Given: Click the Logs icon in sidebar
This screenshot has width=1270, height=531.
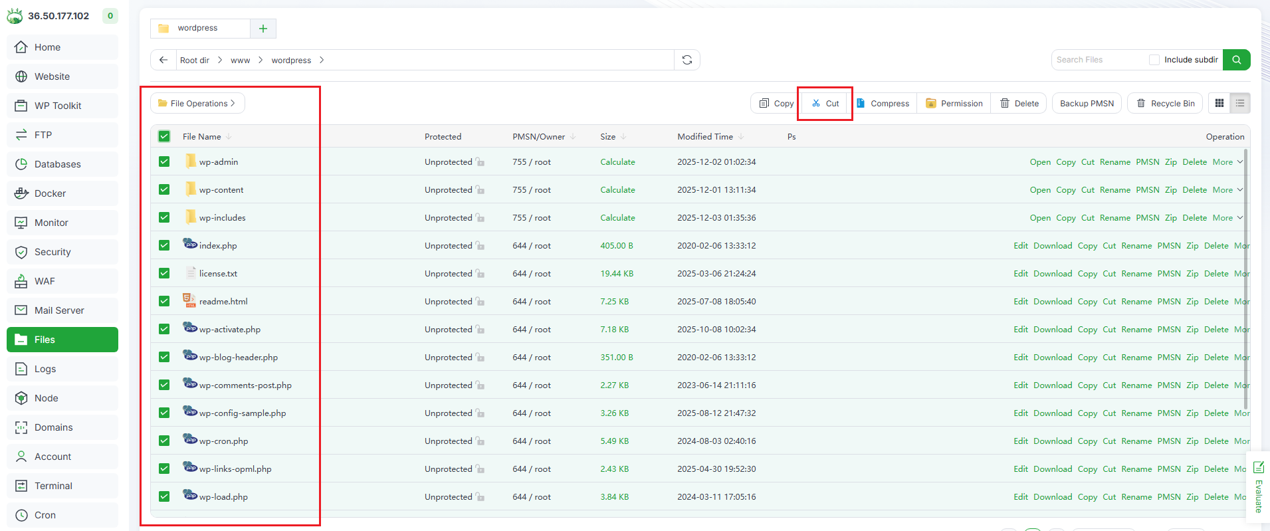Looking at the screenshot, I should 21,369.
